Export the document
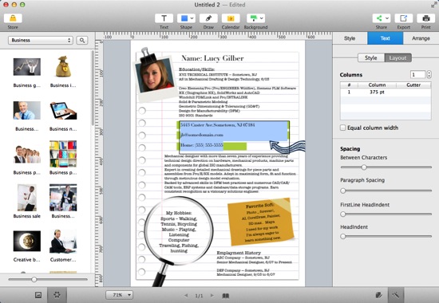Screen dimensions: 439x303 403,18
